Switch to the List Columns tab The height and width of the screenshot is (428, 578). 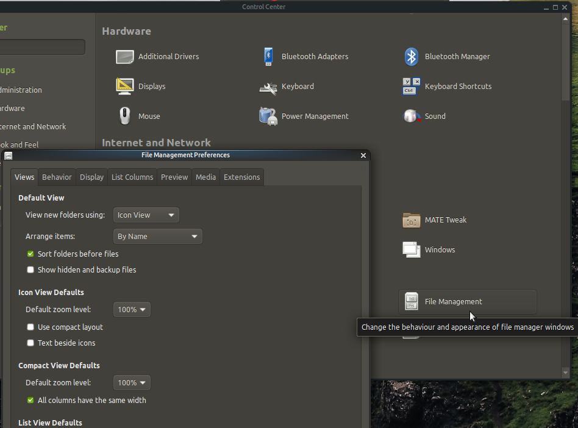coord(132,177)
